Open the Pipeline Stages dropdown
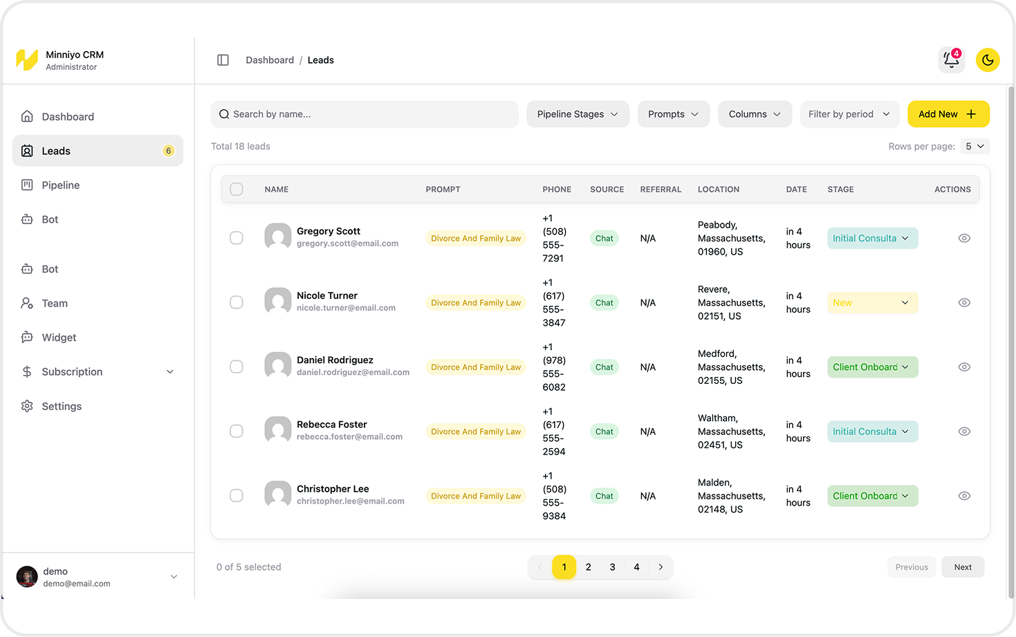The height and width of the screenshot is (637, 1016). pos(578,114)
